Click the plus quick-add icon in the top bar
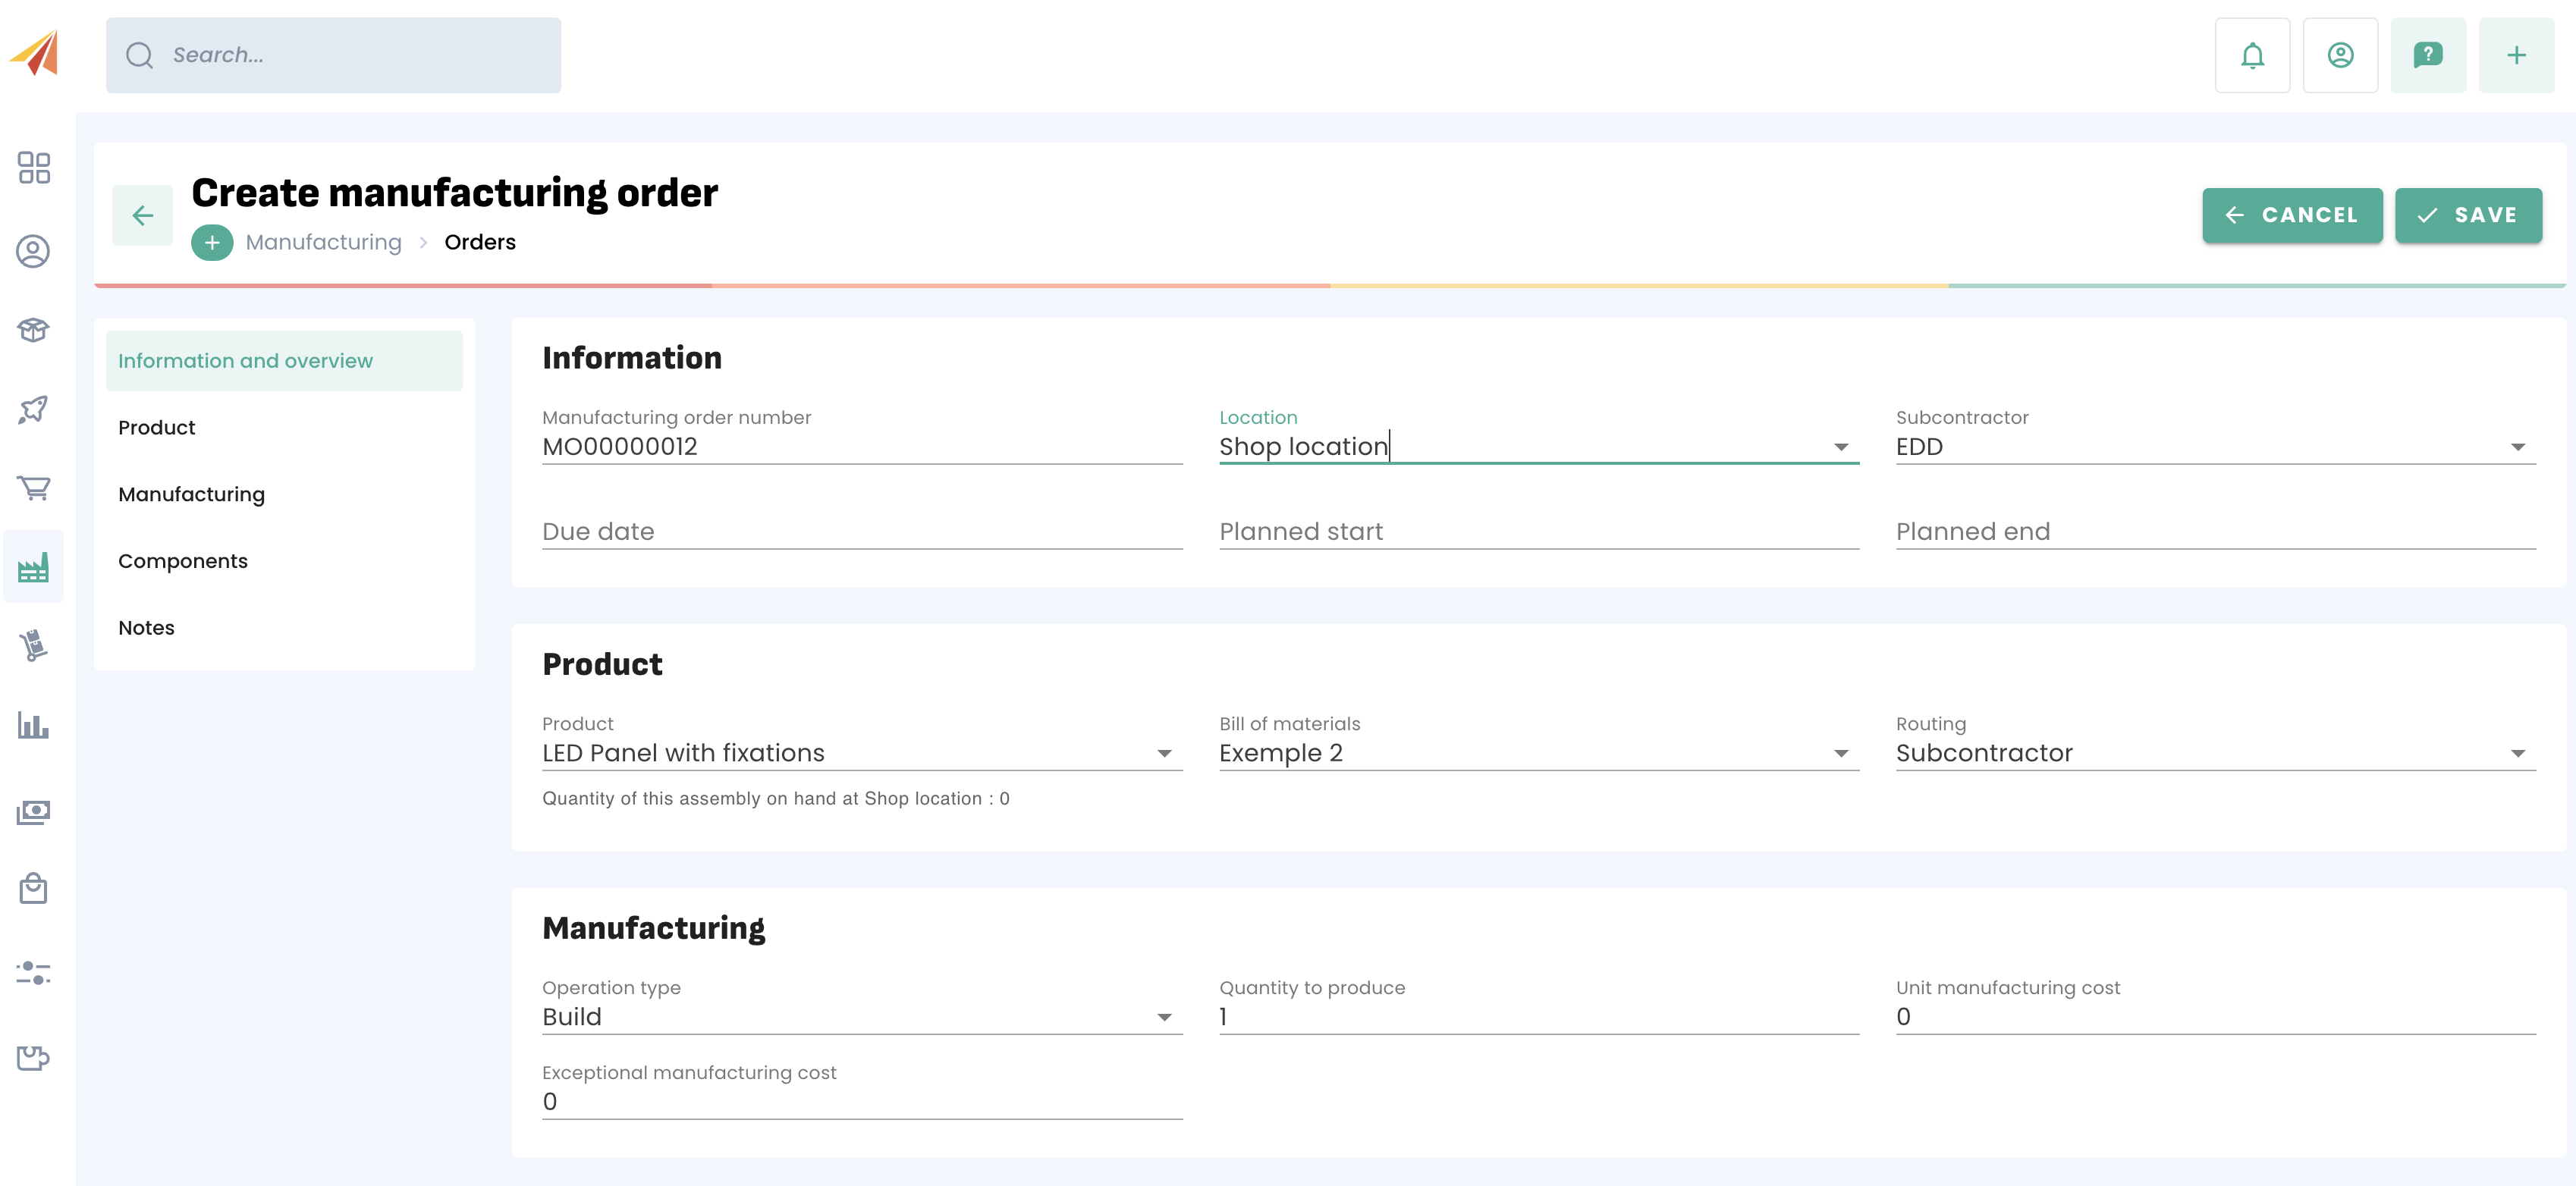 (x=2515, y=55)
